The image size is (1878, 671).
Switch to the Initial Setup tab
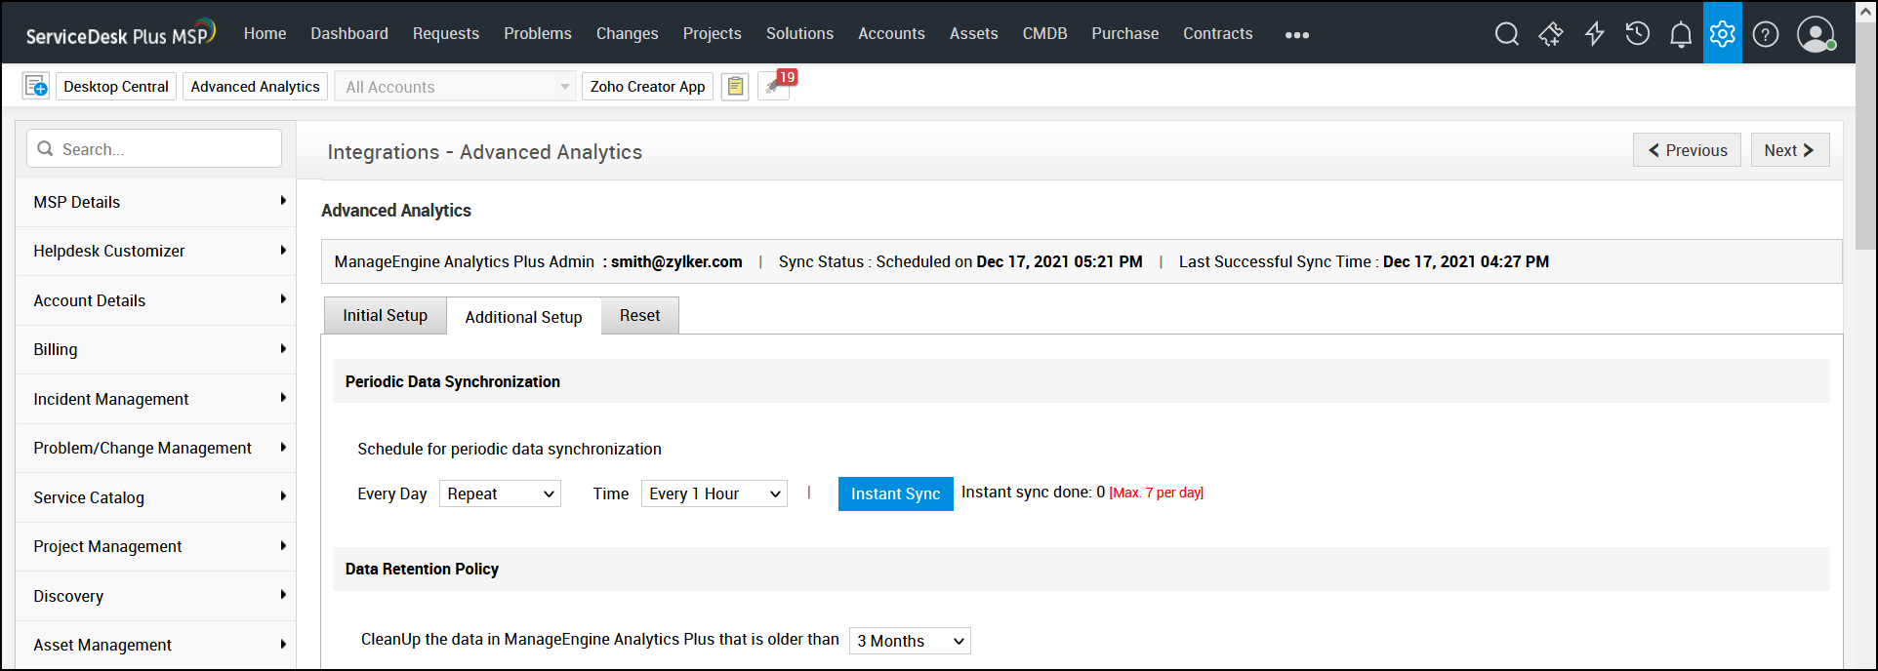(x=385, y=315)
